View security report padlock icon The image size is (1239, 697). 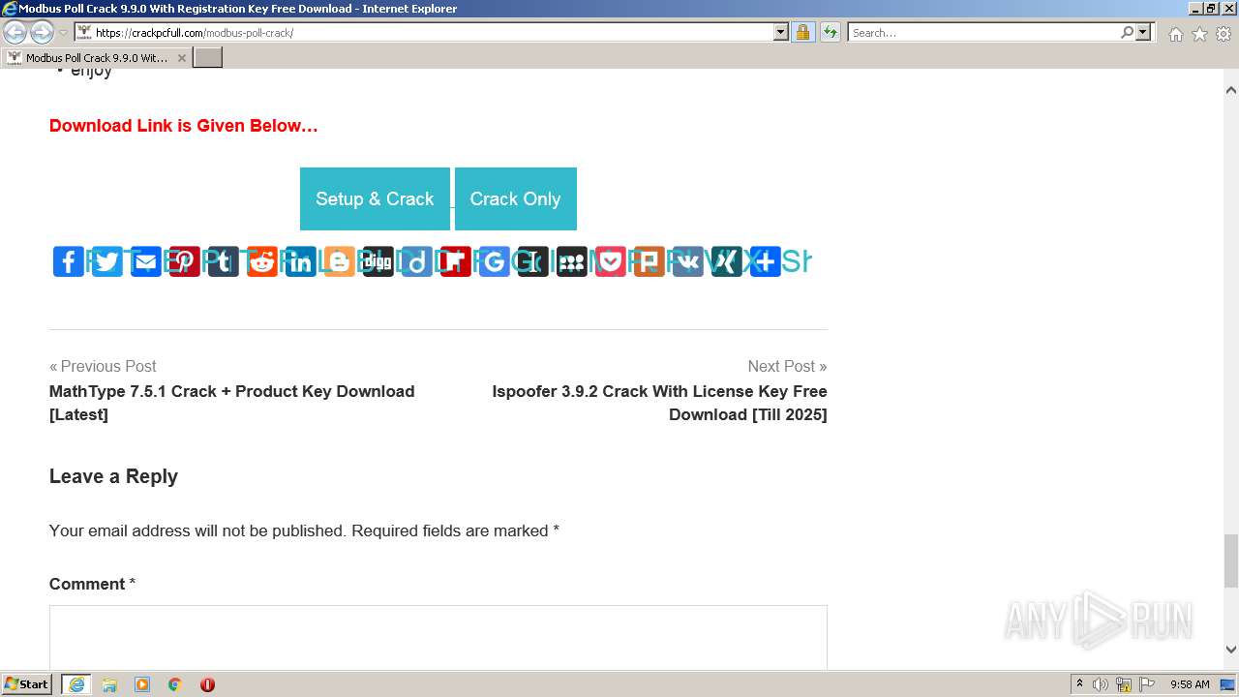pos(802,33)
